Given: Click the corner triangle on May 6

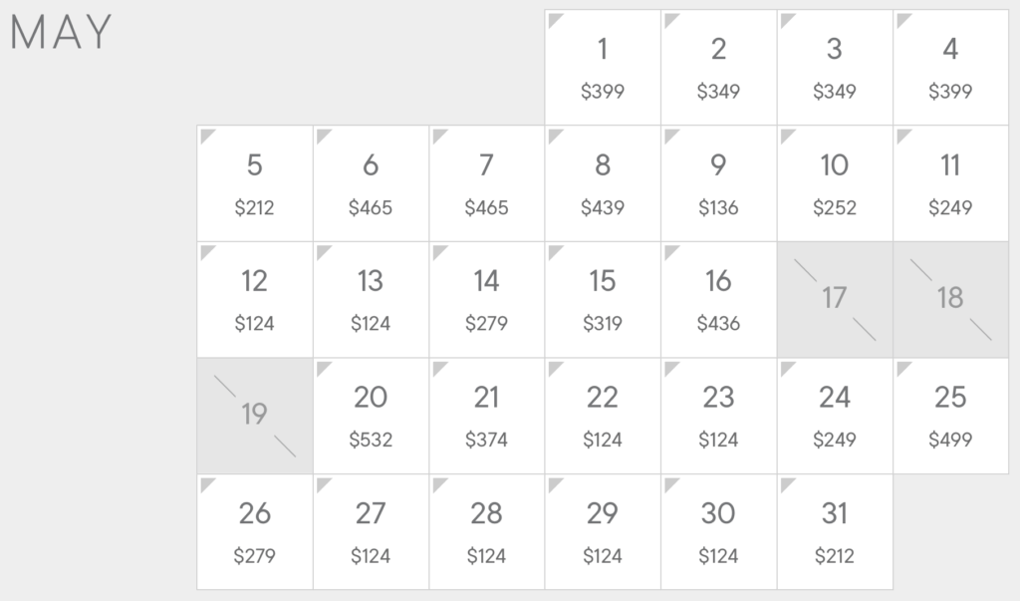Looking at the screenshot, I should click(x=324, y=137).
